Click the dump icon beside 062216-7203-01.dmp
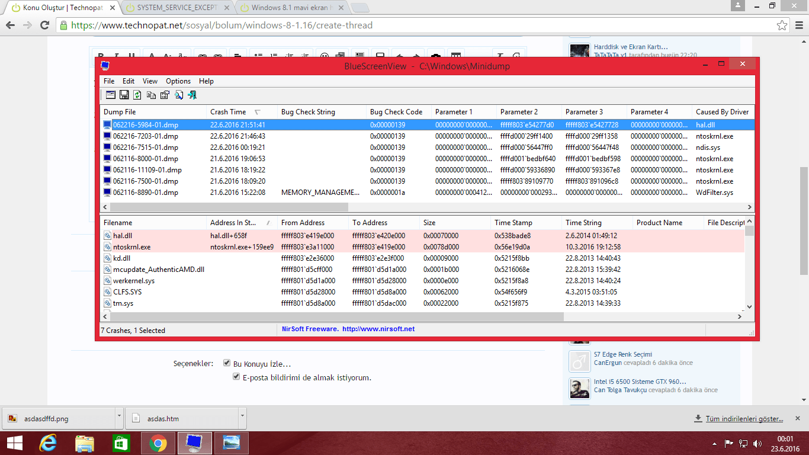The image size is (809, 455). [x=107, y=136]
